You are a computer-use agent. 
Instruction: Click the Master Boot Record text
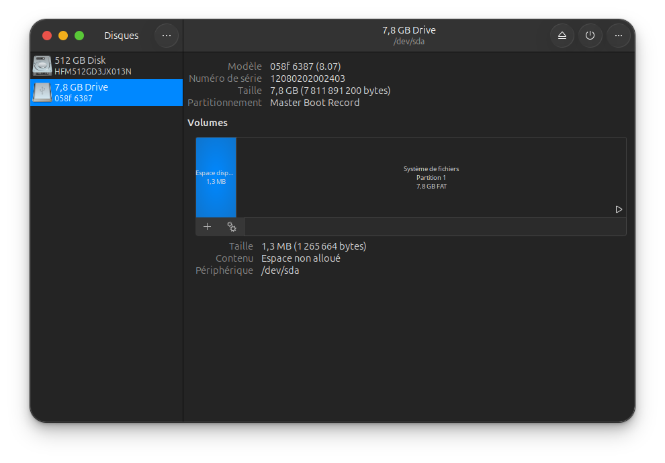click(x=314, y=103)
